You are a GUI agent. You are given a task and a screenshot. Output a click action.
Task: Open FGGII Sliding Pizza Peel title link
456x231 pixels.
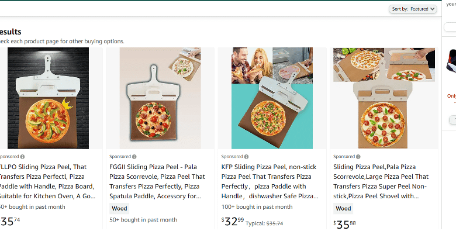click(157, 181)
